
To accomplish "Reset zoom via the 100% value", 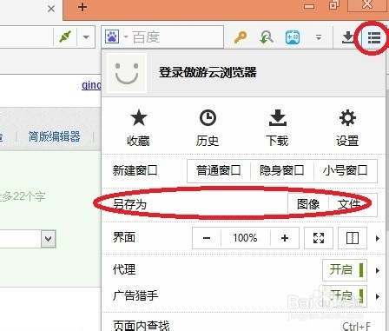I will [246, 238].
